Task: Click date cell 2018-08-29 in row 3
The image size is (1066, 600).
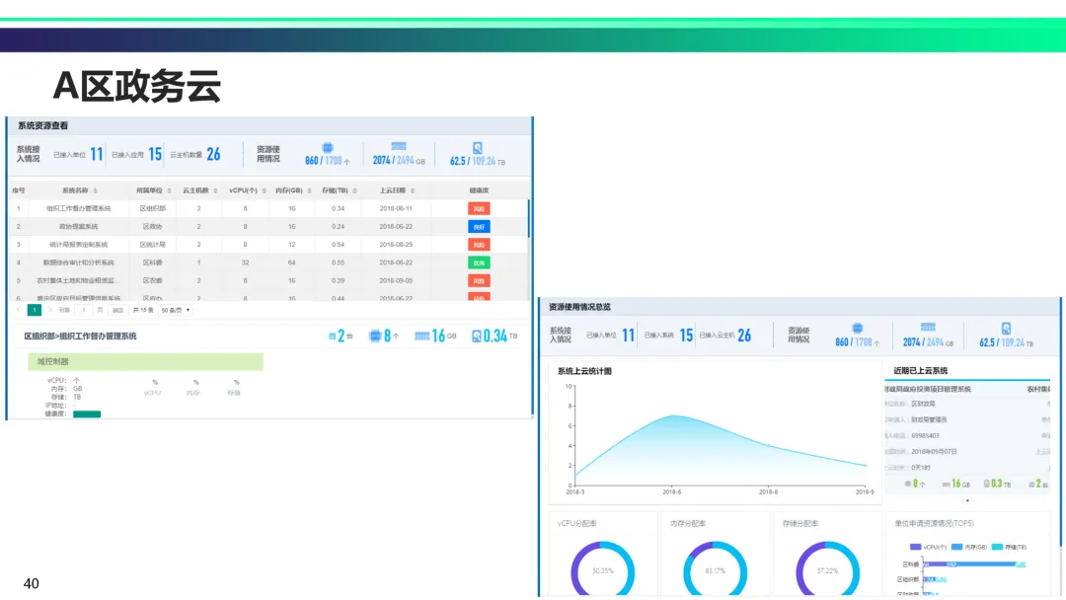Action: coord(396,245)
